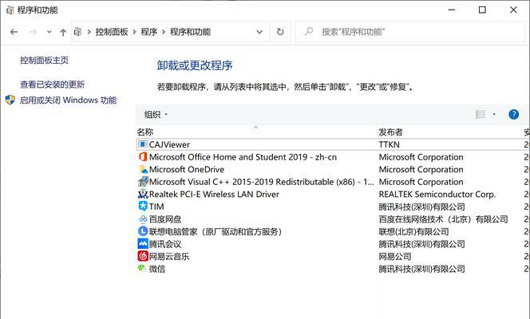Open 启用或关闭 Windows 功能 link
Image resolution: width=530 pixels, height=319 pixels.
69,100
